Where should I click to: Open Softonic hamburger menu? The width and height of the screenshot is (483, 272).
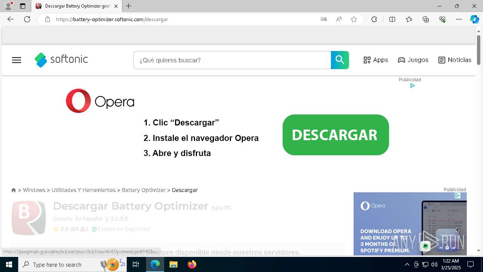point(17,60)
